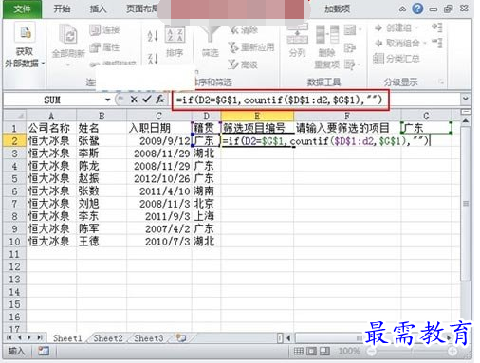Select column C header

point(158,116)
